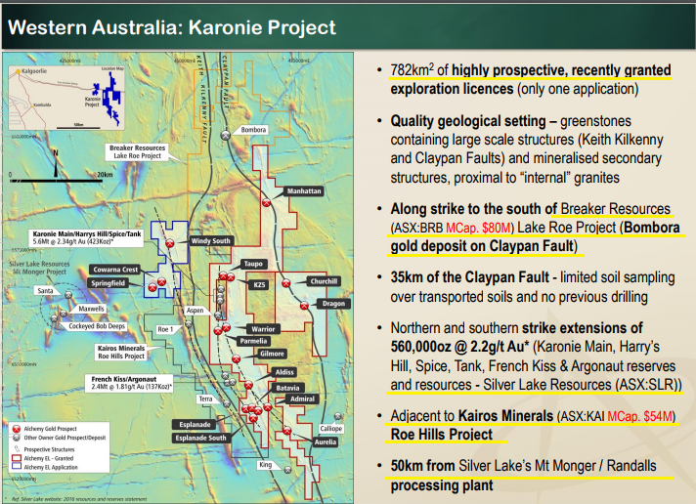Click the 'French Kiss/Argonaut' resource callout
Screen dimensions: 696x504
tap(129, 383)
